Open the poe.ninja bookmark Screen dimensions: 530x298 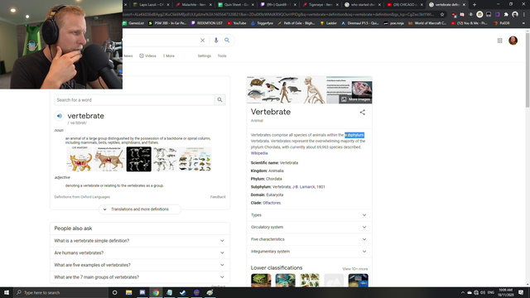point(394,23)
